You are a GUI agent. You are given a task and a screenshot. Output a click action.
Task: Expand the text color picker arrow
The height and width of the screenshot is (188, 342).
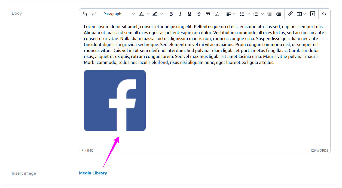148,14
